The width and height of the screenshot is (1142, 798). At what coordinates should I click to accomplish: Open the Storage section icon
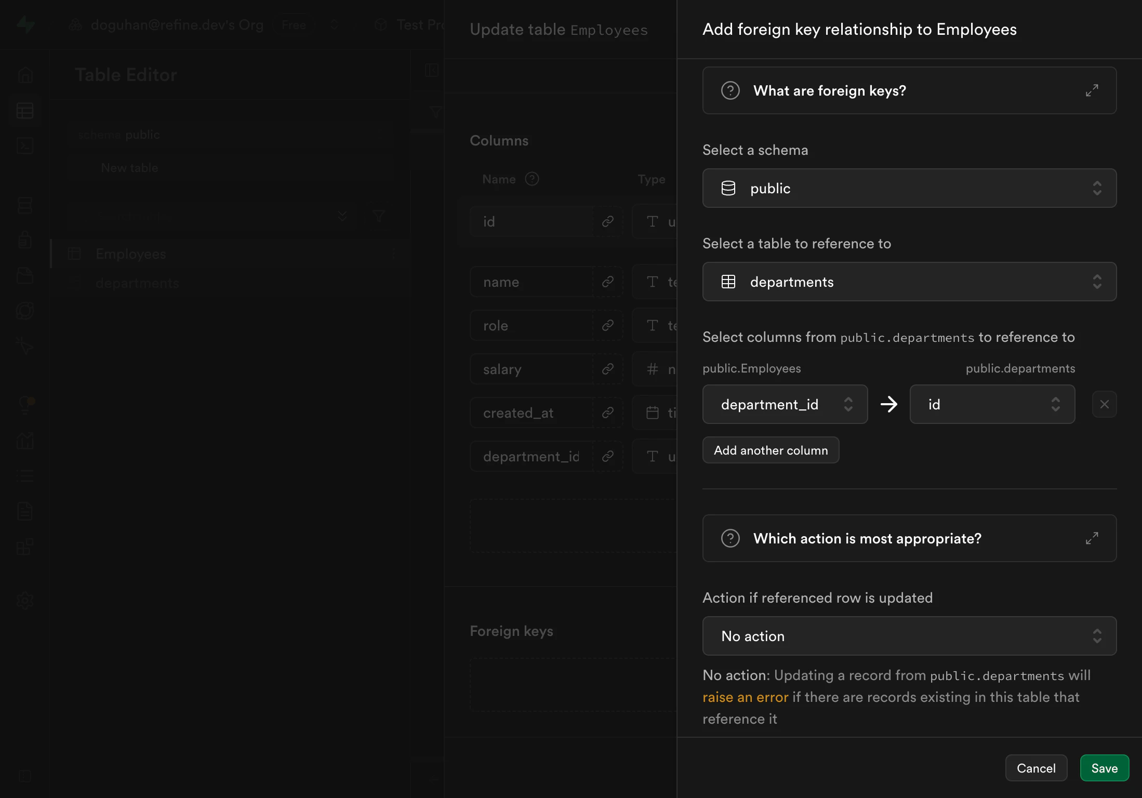(x=25, y=275)
